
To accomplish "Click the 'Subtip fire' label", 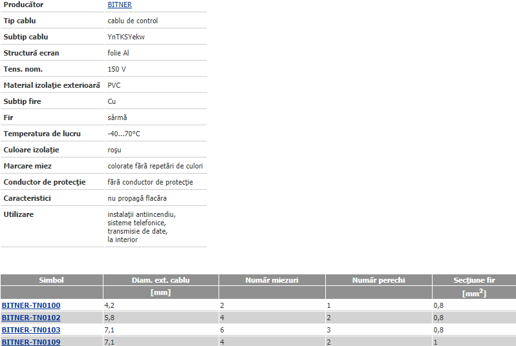I will pyautogui.click(x=23, y=101).
